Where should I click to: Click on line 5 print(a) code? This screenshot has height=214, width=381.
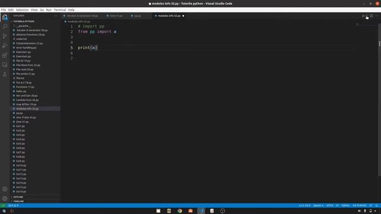pos(88,48)
